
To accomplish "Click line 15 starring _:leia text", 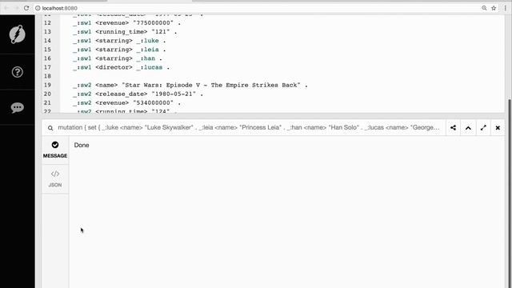I will [119, 50].
